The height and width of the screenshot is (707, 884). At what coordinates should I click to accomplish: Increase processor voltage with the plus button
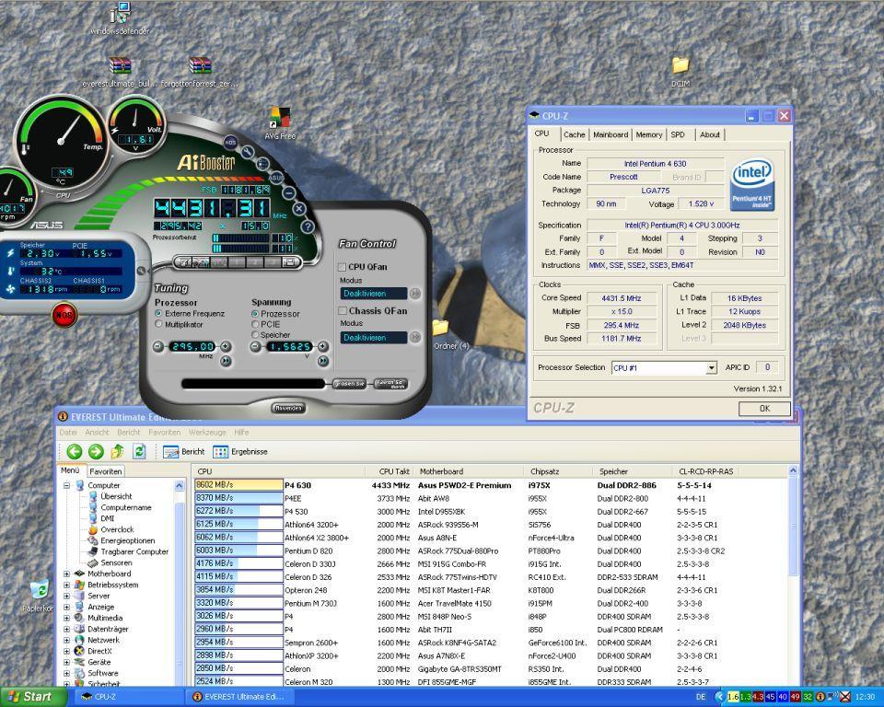tap(323, 346)
